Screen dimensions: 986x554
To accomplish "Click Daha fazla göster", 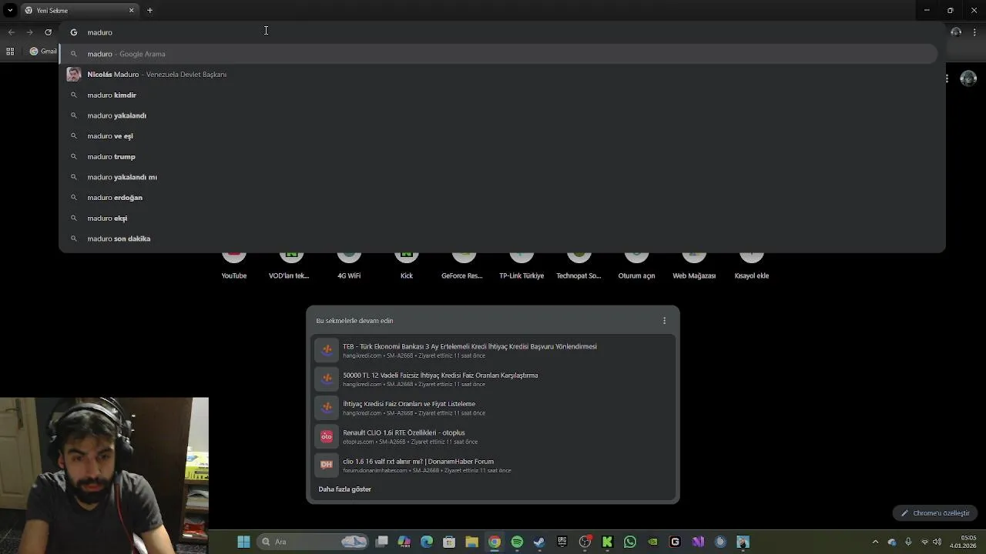I will 345,489.
